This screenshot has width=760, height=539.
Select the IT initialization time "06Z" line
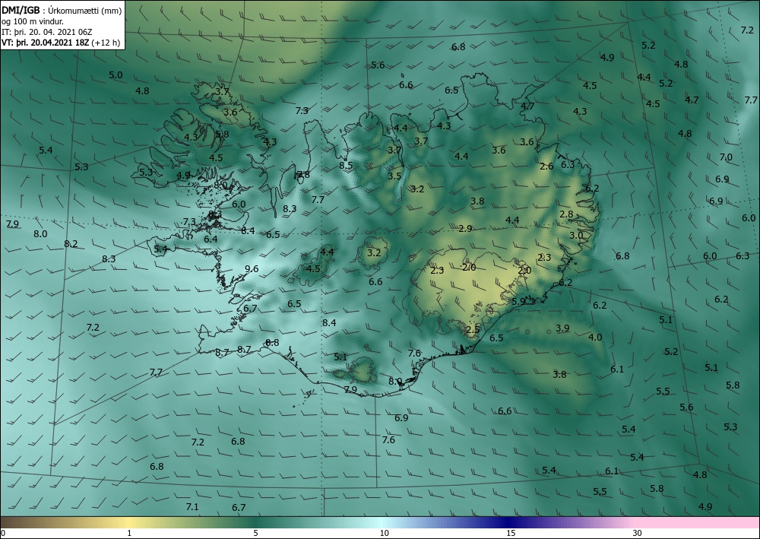tap(47, 32)
